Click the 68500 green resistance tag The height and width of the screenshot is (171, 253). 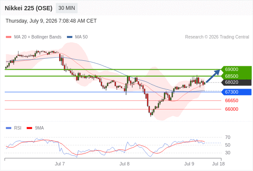(236, 76)
